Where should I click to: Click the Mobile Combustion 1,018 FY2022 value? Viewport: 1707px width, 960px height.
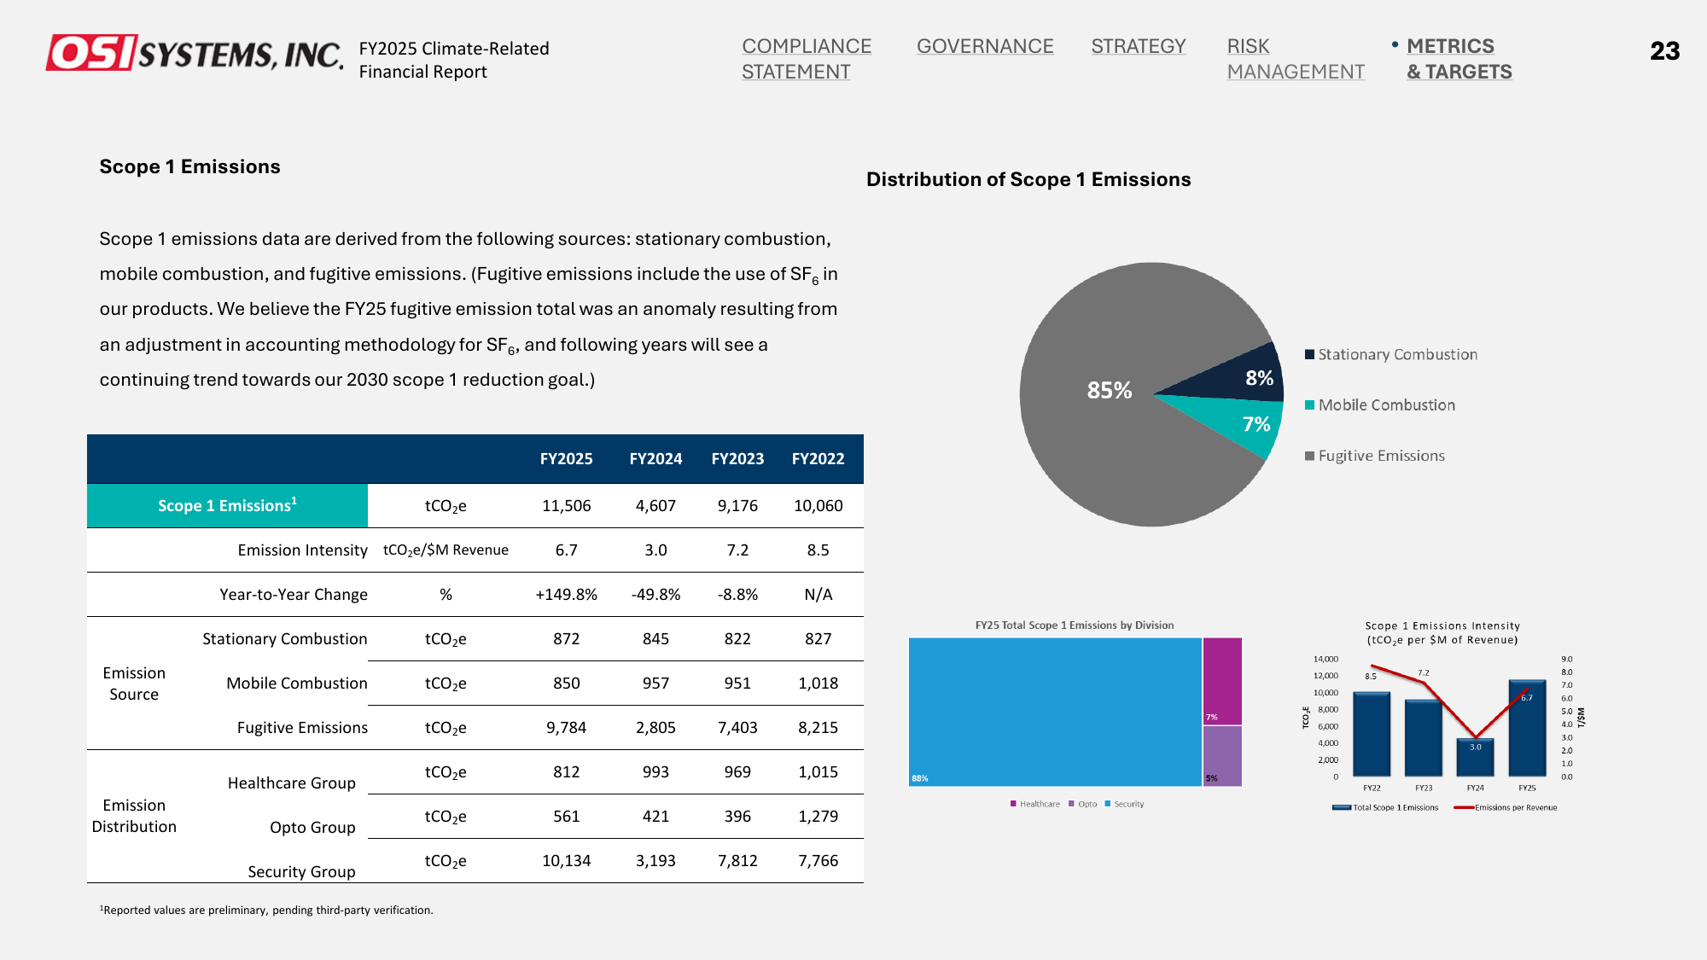coord(818,684)
